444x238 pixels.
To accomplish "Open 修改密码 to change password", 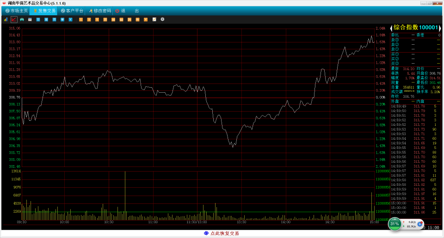I will 100,11.
